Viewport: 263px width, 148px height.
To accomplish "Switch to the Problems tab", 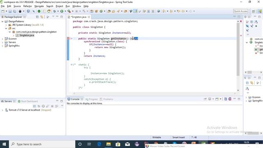I will click(106, 99).
